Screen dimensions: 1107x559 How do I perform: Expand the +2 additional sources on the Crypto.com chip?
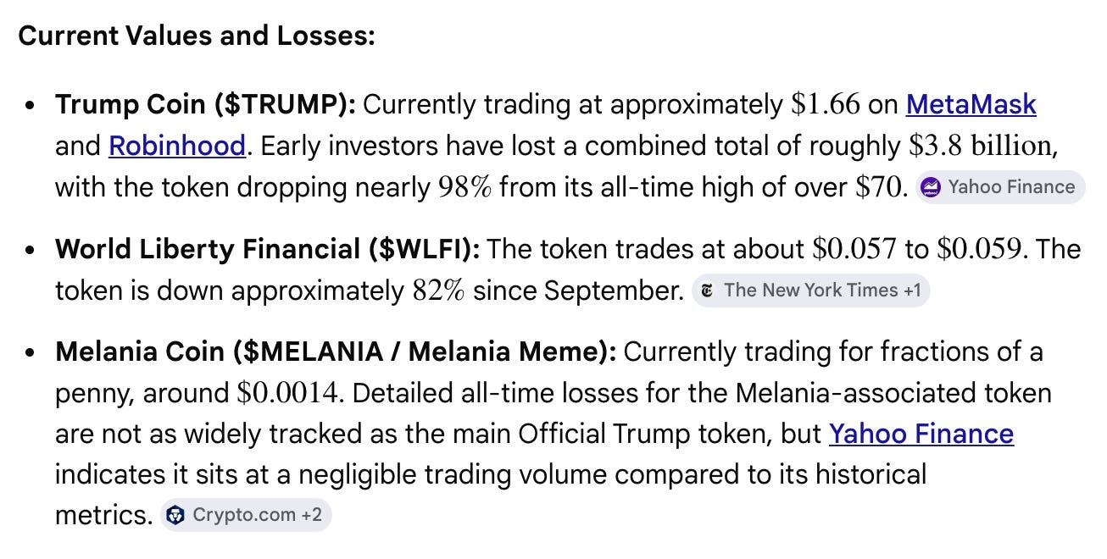[x=312, y=515]
